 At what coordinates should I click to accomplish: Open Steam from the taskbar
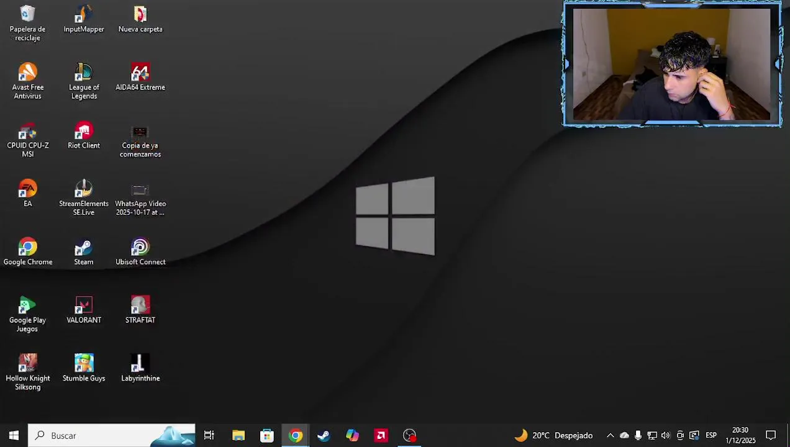tap(324, 435)
